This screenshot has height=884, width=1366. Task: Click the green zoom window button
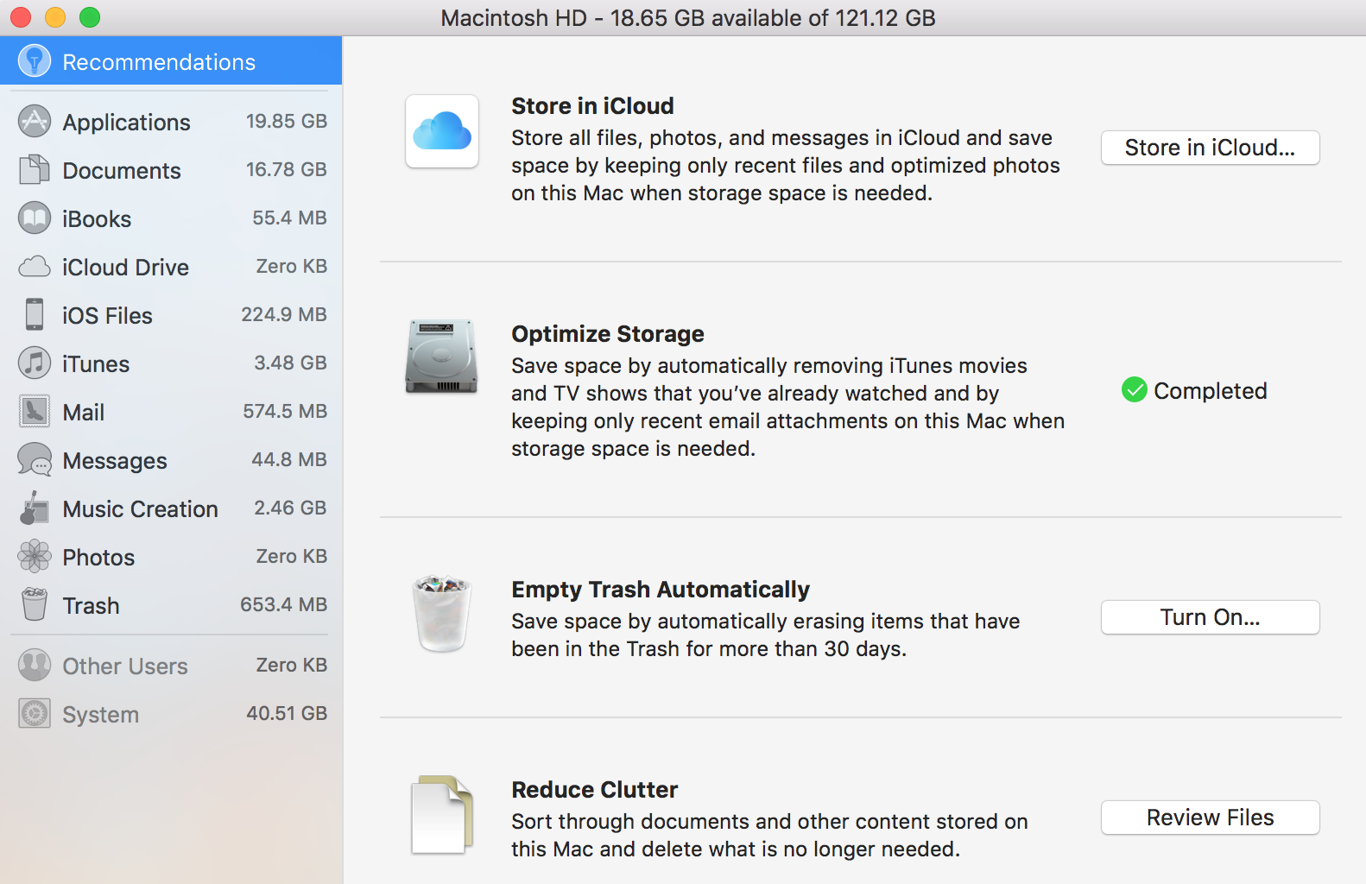point(90,17)
